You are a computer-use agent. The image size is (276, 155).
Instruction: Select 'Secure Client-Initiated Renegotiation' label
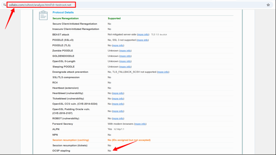(x=75, y=24)
